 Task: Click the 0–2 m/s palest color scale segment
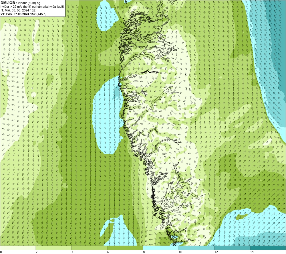click(18, 248)
